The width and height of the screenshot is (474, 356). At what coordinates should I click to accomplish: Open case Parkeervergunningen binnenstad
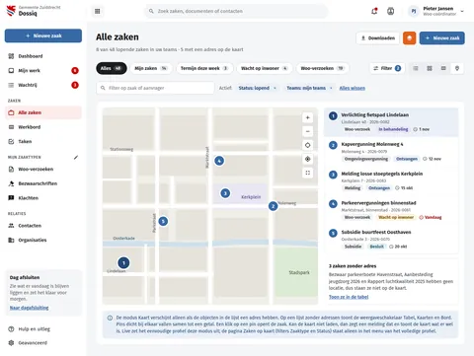click(391, 210)
